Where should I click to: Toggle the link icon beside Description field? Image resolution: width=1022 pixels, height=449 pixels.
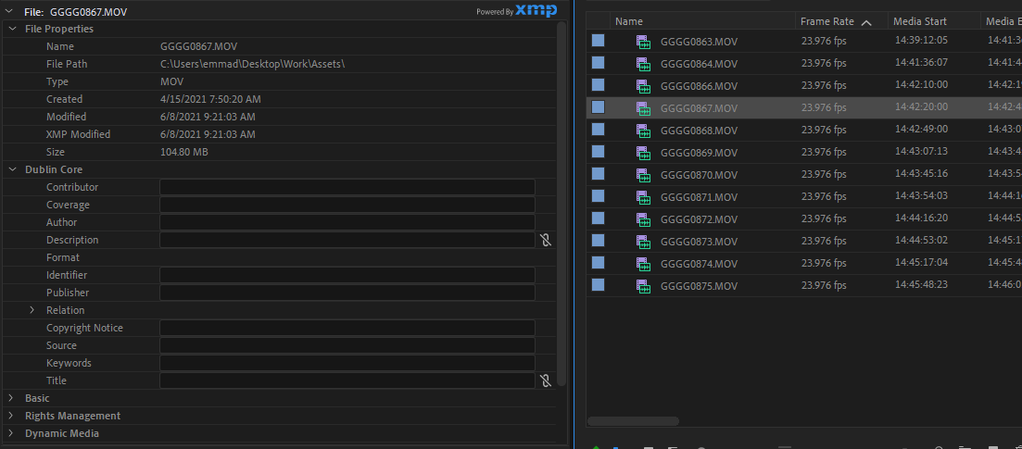pos(546,241)
